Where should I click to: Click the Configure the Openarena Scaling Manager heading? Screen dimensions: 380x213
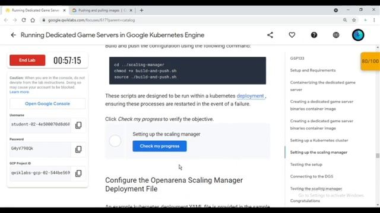(174, 185)
